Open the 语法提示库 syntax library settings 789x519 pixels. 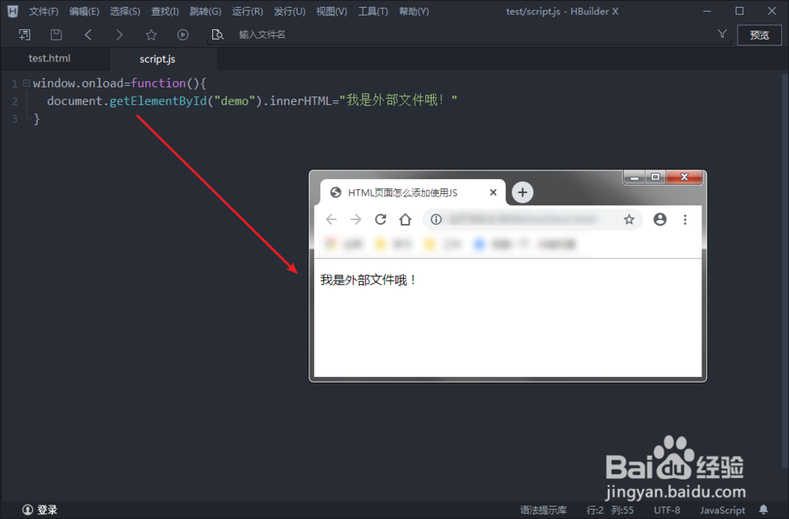pyautogui.click(x=543, y=510)
